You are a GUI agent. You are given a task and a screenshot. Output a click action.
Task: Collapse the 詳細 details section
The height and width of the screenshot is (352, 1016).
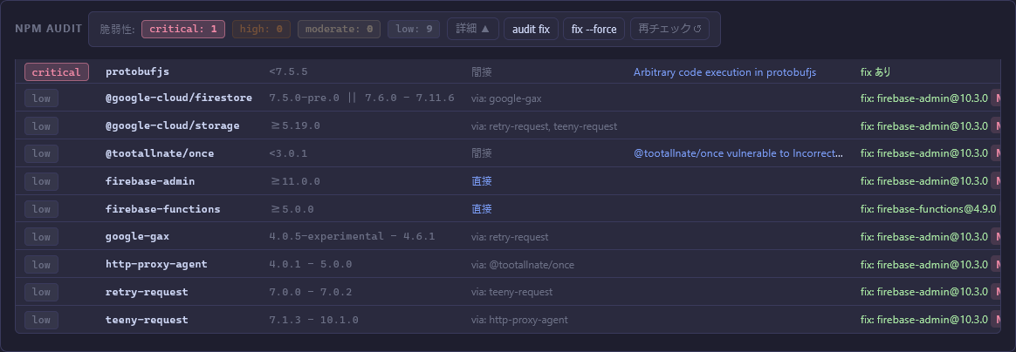[x=474, y=29]
